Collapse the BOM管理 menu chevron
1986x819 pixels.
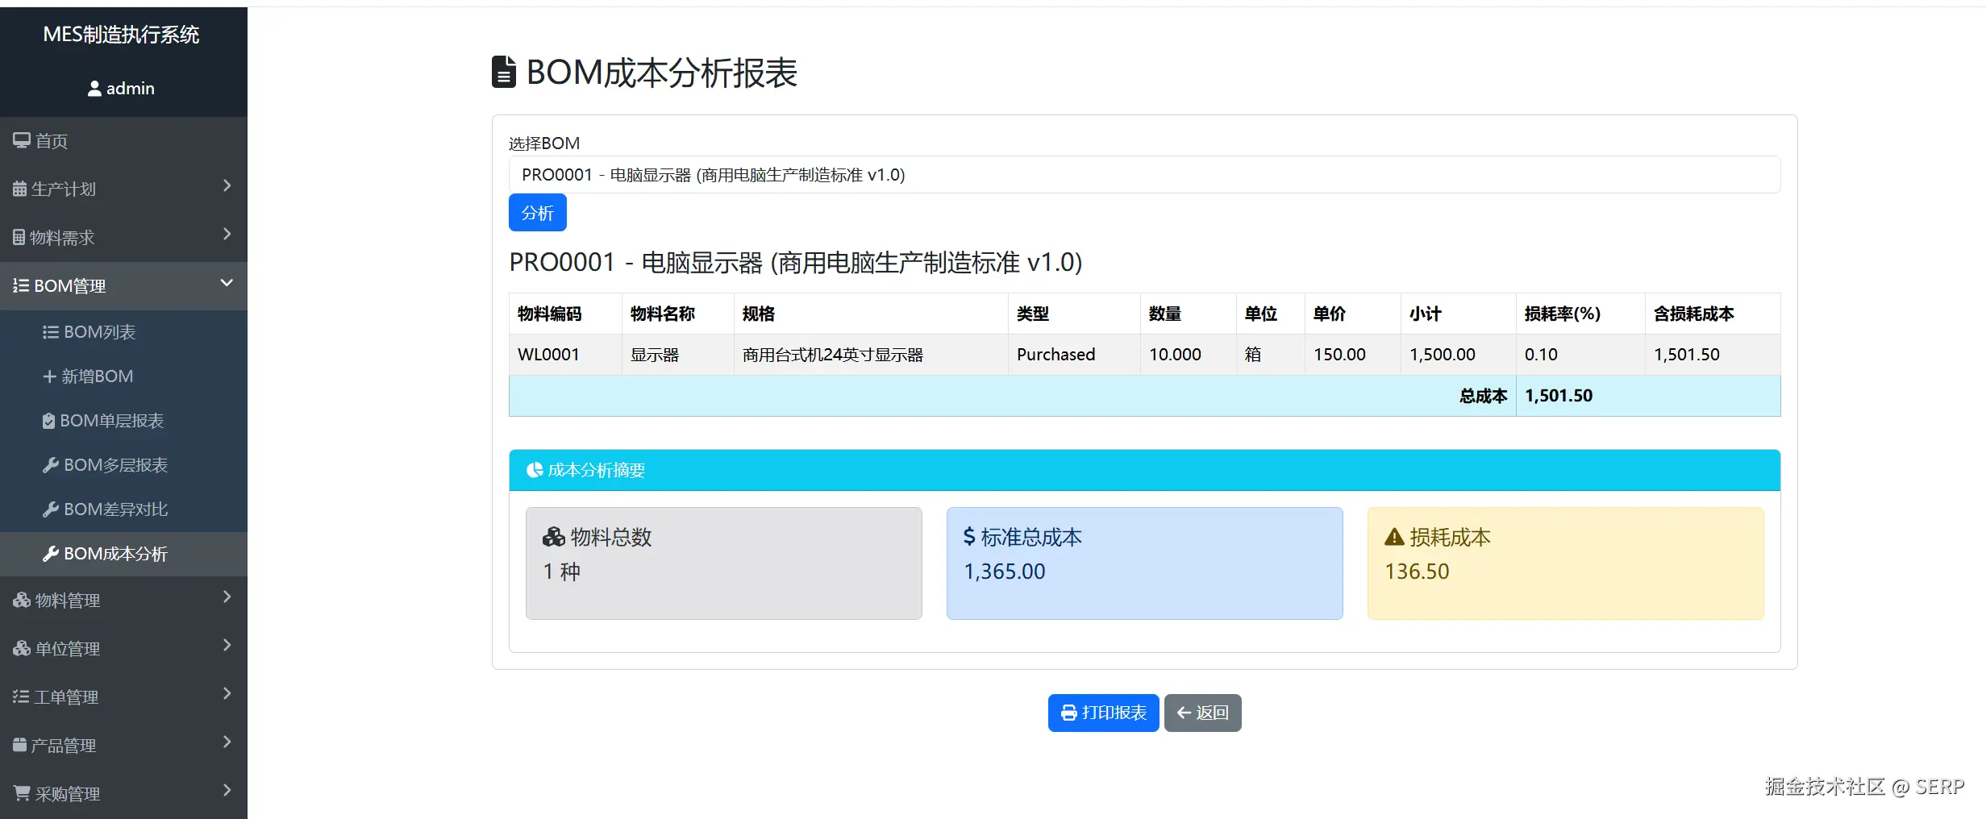click(227, 283)
